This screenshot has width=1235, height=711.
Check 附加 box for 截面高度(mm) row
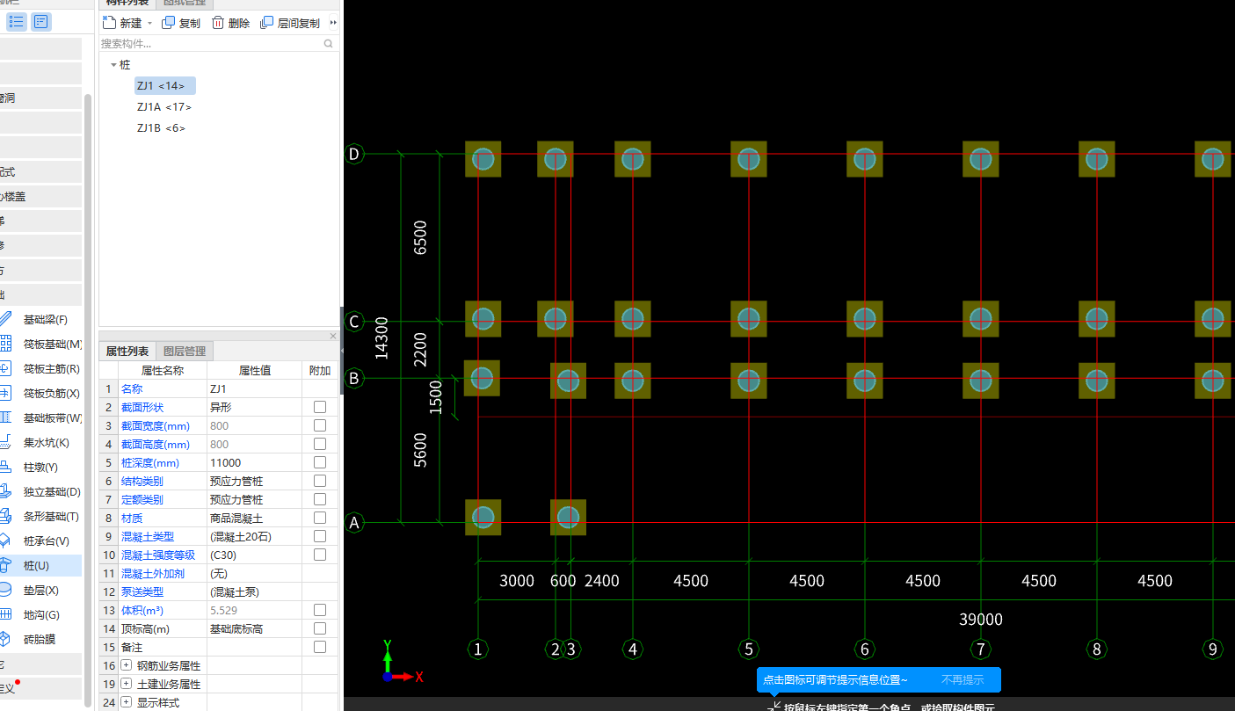point(320,444)
